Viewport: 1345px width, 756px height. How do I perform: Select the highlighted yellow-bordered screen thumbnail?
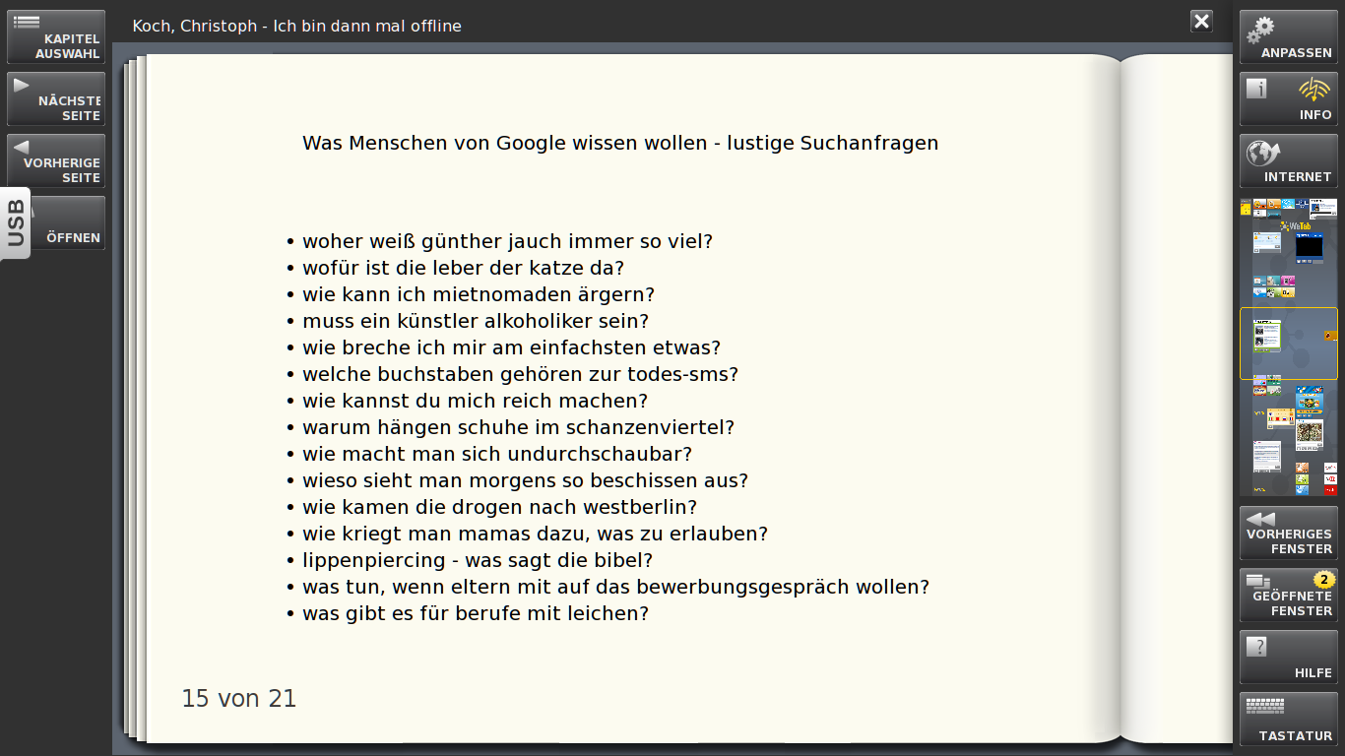(1288, 344)
